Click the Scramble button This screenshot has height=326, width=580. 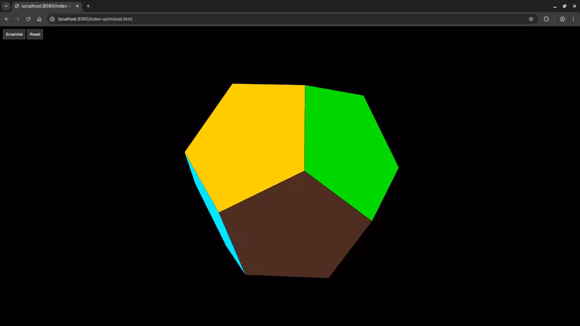point(14,34)
